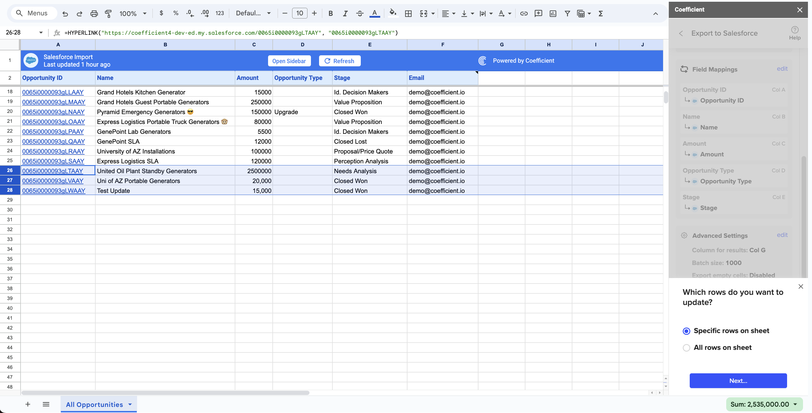
Task: Insert a chart from the toolbar
Action: tap(553, 14)
